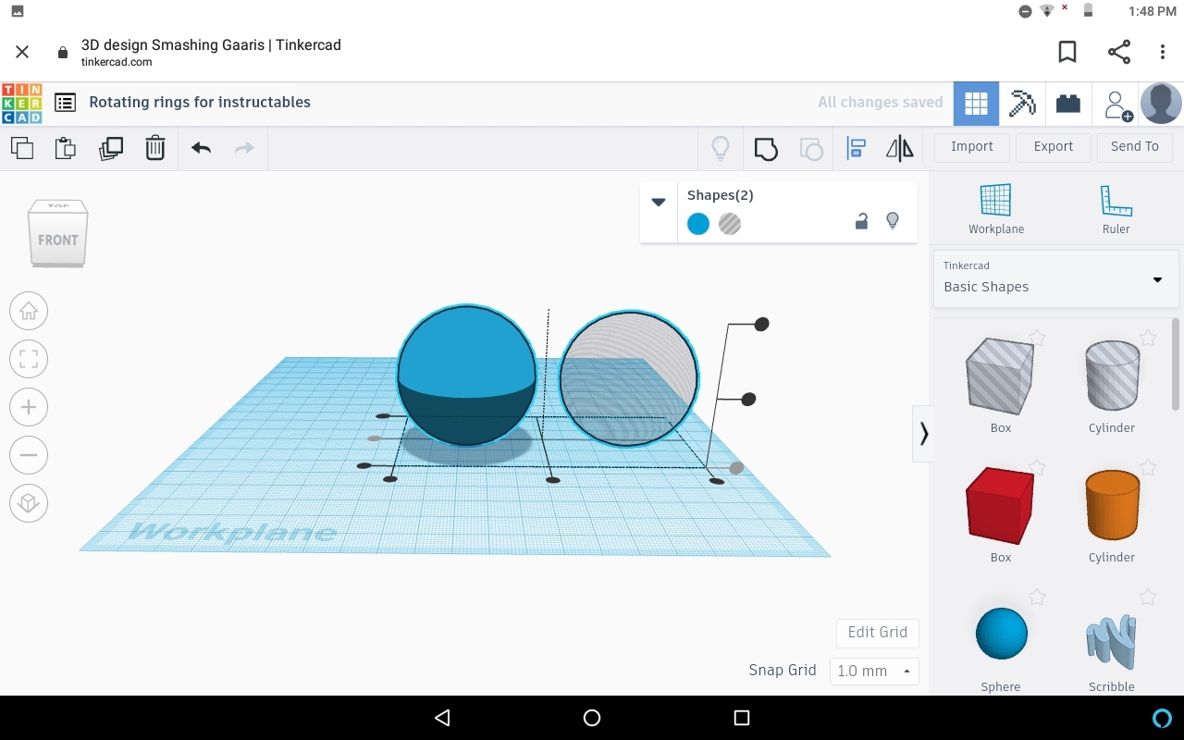
Task: Switch to Blocks pickaxe view
Action: (x=1022, y=104)
